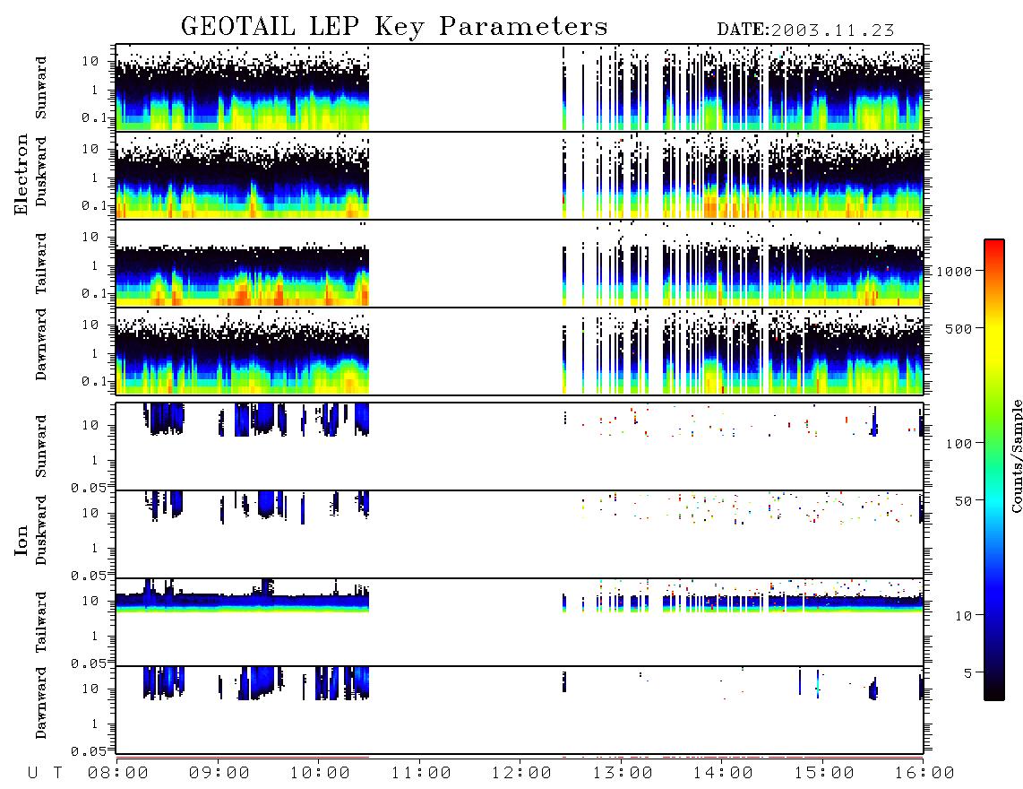Screen dimensions: 1023x789
Task: Click the Electron Tailward spectrogram panel
Action: point(520,264)
